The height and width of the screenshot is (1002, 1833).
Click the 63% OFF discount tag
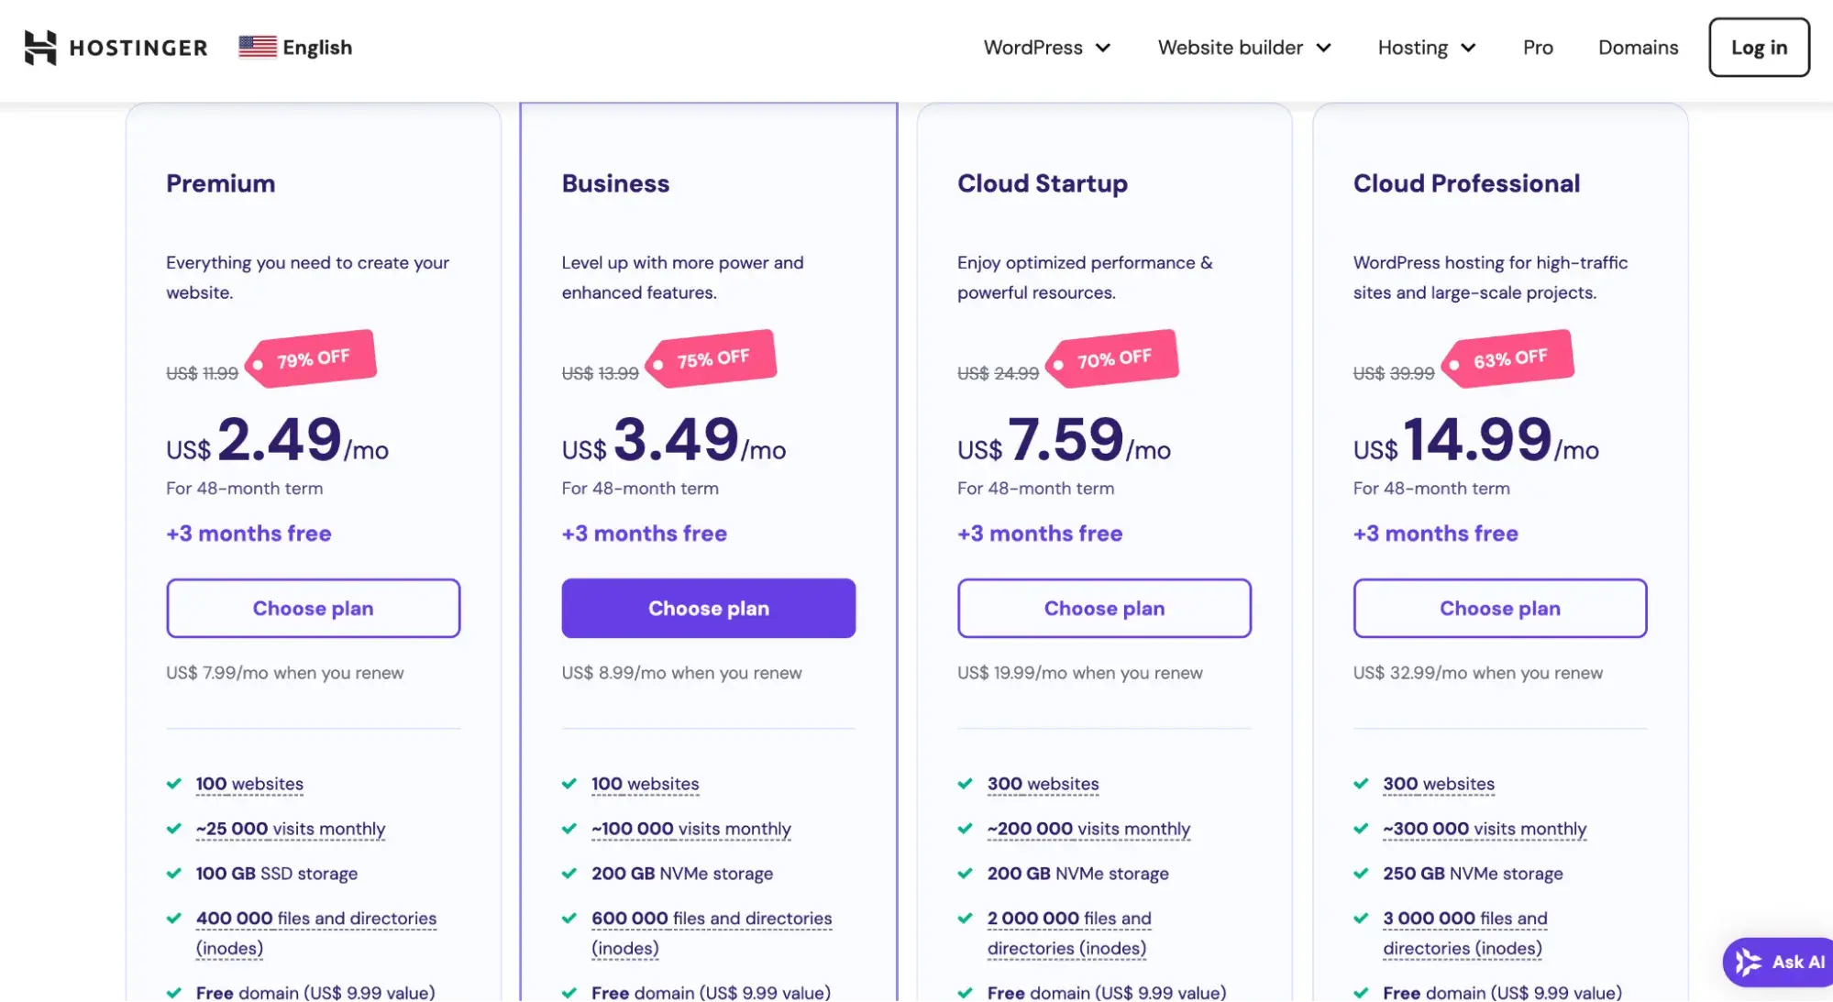[x=1509, y=358]
